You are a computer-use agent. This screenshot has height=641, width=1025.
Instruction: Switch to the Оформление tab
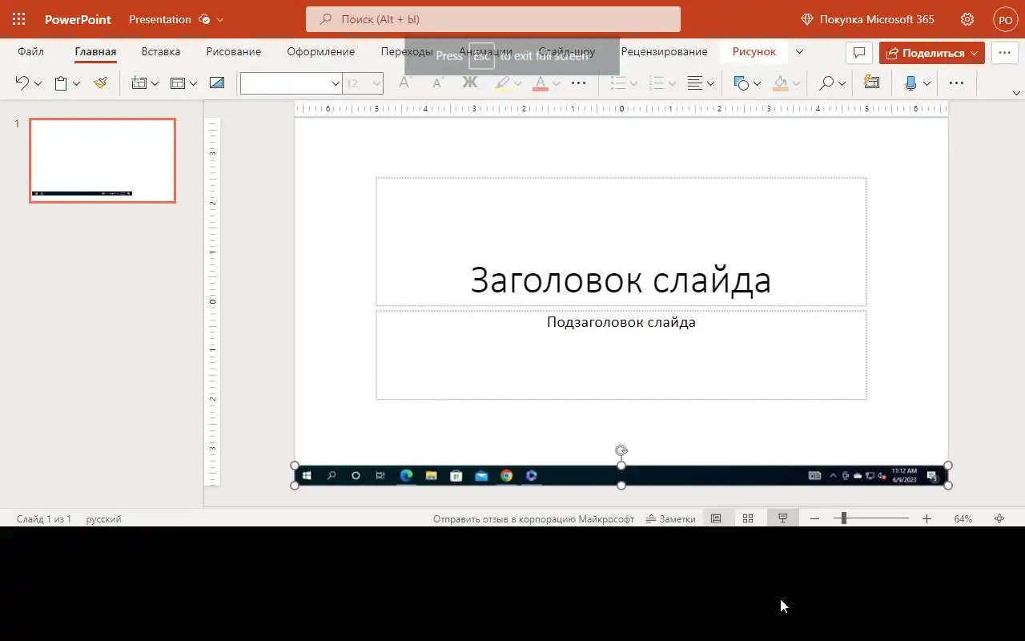tap(321, 52)
